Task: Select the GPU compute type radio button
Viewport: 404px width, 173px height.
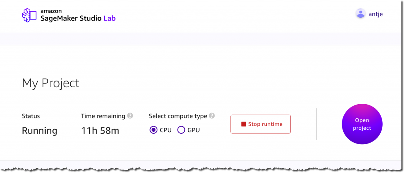Action: tap(181, 130)
